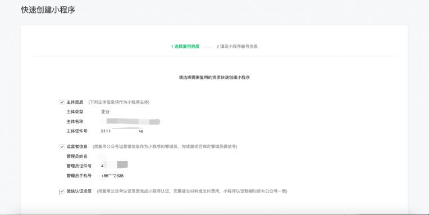The image size is (429, 215).
Task: Click the 请选择需要复用的资质快速创建小程序 heading
Action: pos(214,77)
